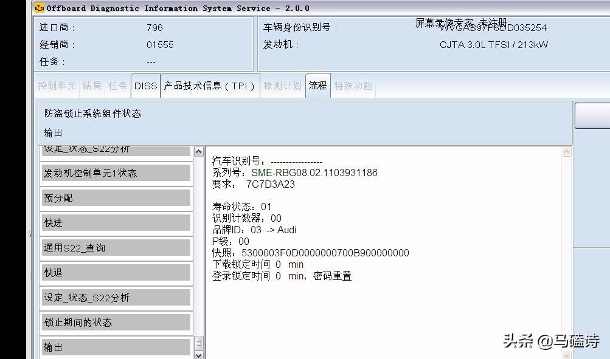This screenshot has width=610, height=359.
Task: Click the 快退 rewind button
Action: [116, 272]
